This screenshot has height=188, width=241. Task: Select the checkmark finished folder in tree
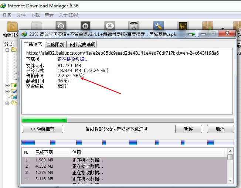[14, 91]
